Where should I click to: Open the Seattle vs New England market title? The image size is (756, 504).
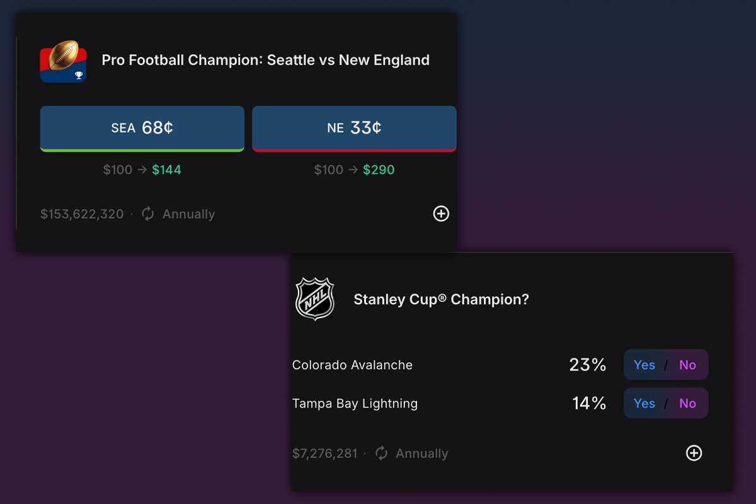point(265,60)
